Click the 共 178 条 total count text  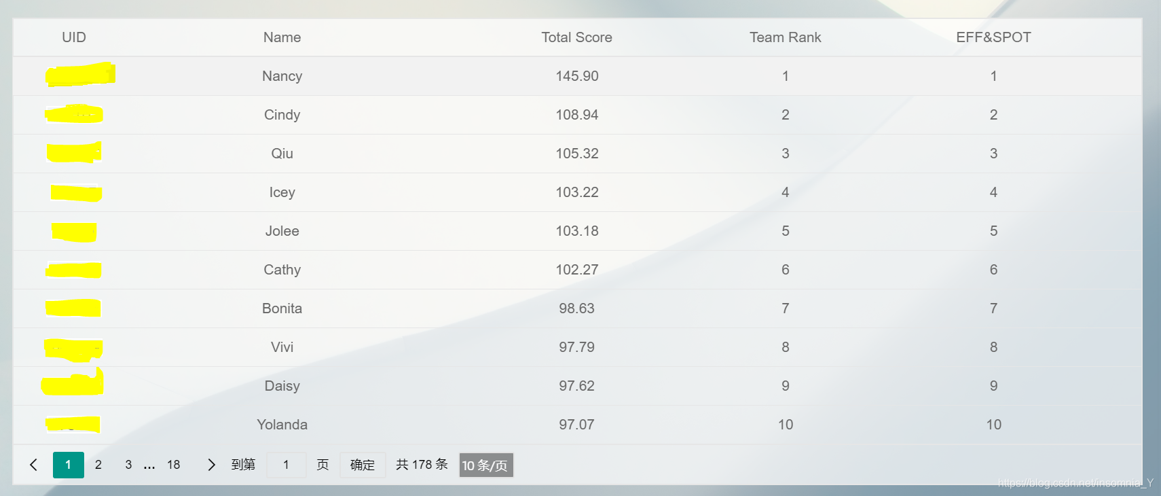click(x=422, y=465)
